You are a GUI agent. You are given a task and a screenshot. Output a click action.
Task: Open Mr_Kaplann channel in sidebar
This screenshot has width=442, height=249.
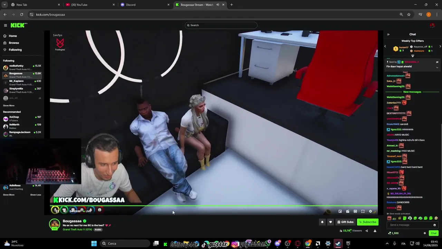click(x=22, y=83)
